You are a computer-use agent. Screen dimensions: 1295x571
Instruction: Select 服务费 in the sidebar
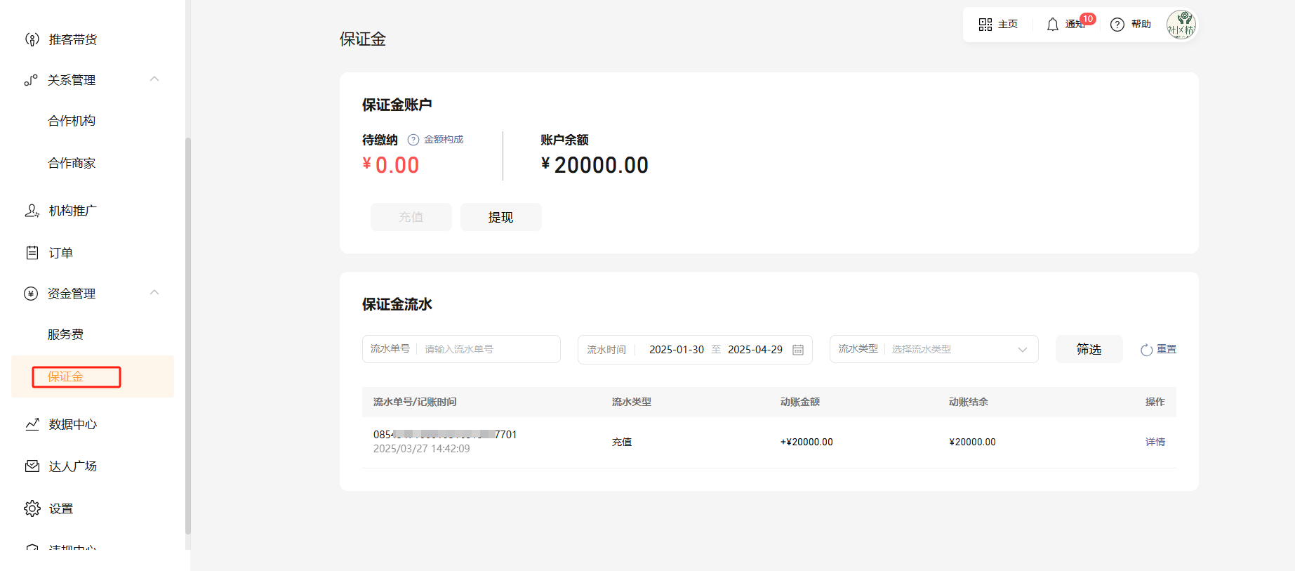click(x=65, y=334)
